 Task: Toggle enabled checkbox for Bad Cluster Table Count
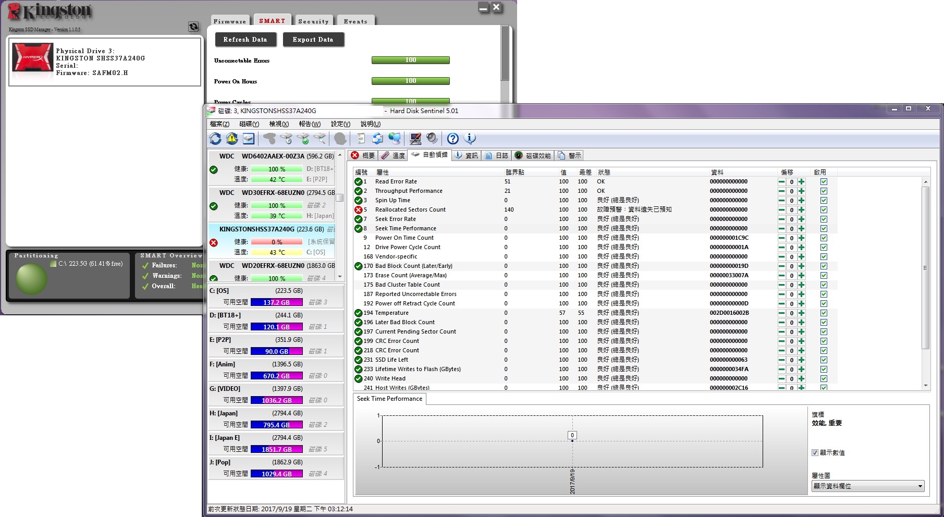click(x=824, y=285)
